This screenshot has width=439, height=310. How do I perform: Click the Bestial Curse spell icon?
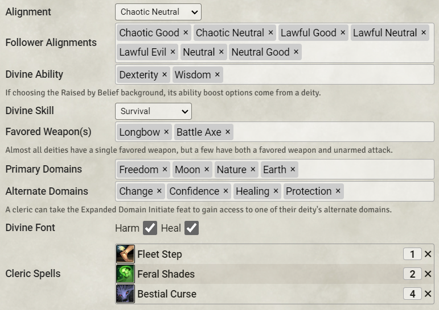pos(125,294)
